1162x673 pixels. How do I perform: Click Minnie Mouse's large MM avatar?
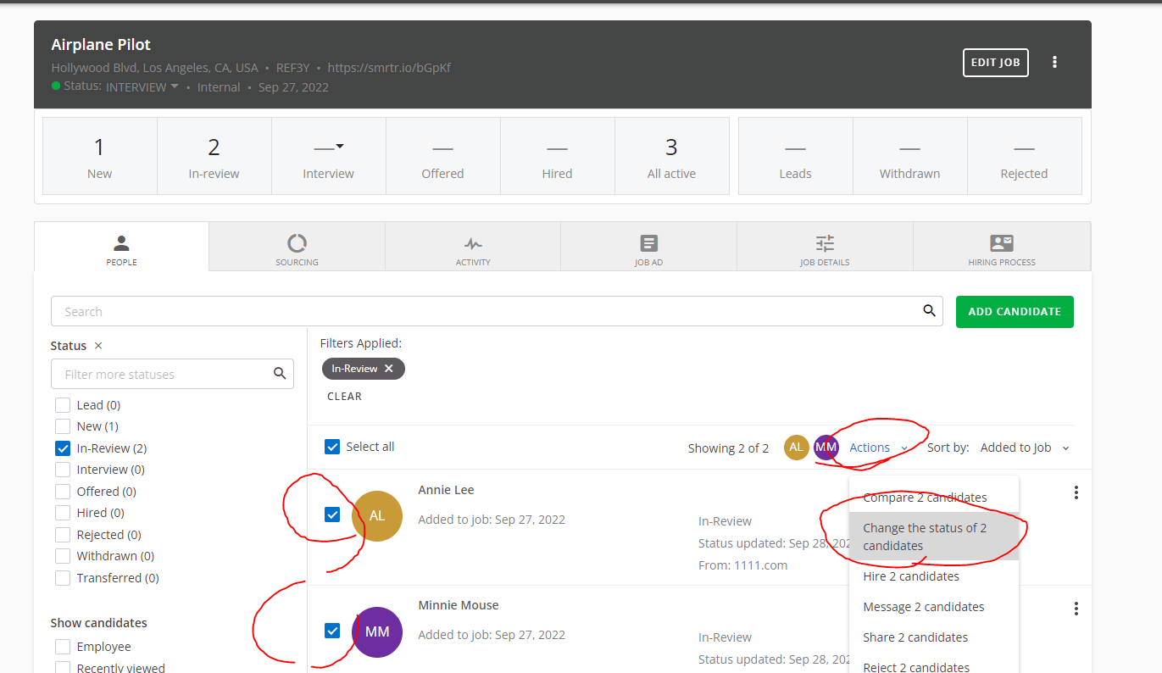pos(377,632)
